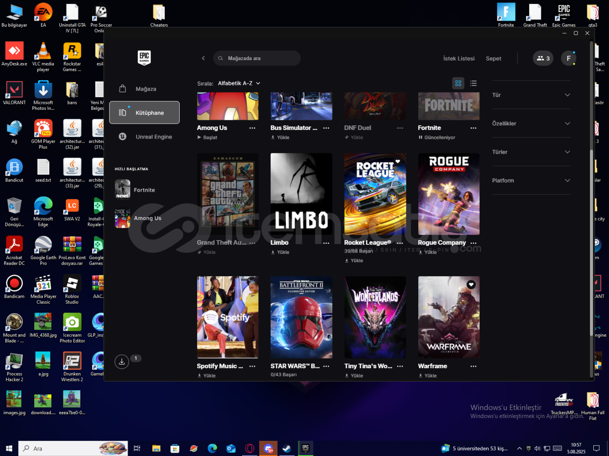This screenshot has width=609, height=456.
Task: Open Bus Simulator three-dot options
Action: pos(326,128)
